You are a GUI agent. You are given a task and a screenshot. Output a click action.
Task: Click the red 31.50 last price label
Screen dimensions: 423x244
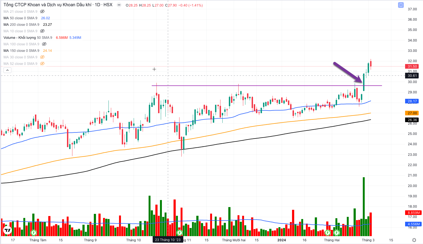(412, 66)
